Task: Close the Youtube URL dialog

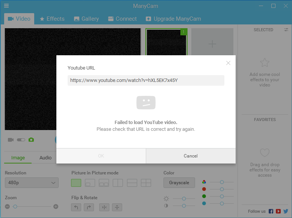Action: pyautogui.click(x=228, y=63)
